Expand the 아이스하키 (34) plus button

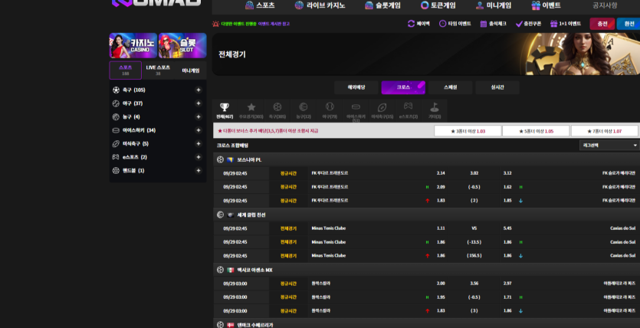(198, 130)
